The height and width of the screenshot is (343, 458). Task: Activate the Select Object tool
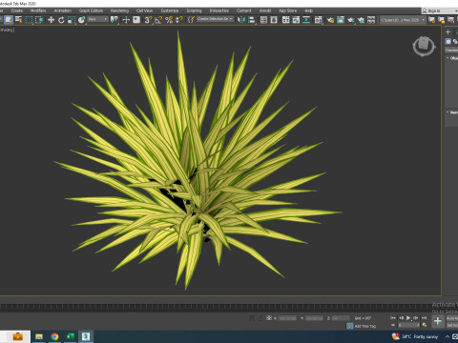pos(9,20)
